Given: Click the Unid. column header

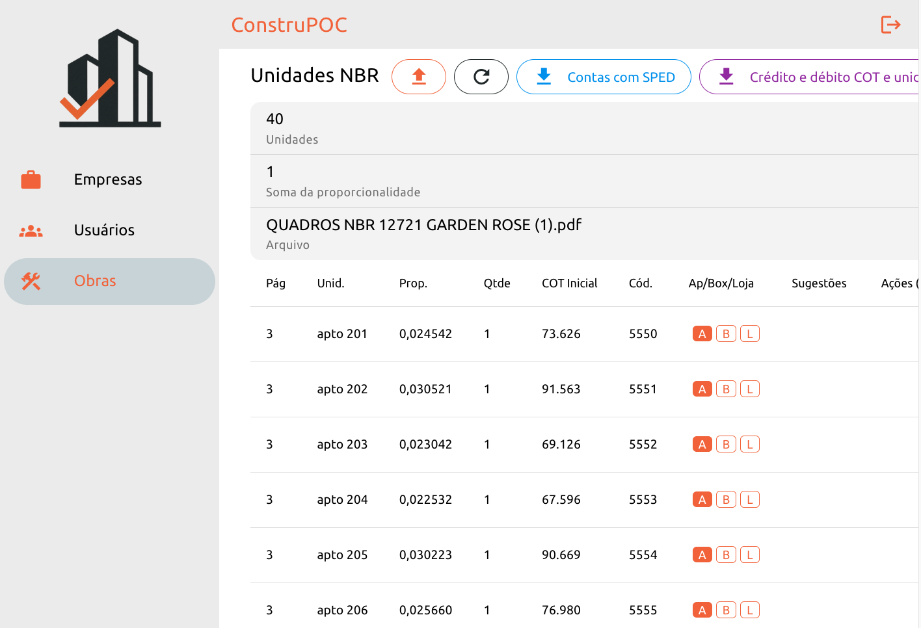Looking at the screenshot, I should (x=330, y=283).
